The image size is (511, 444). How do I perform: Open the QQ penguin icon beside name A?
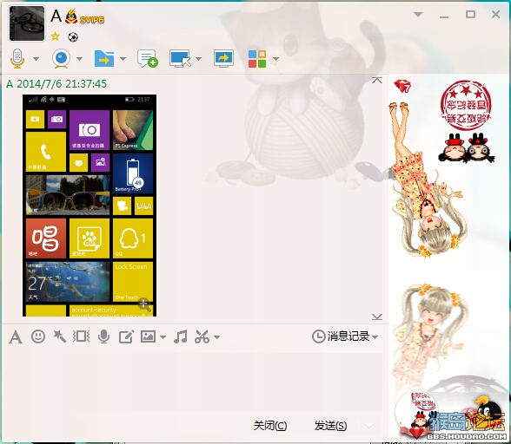coord(71,16)
